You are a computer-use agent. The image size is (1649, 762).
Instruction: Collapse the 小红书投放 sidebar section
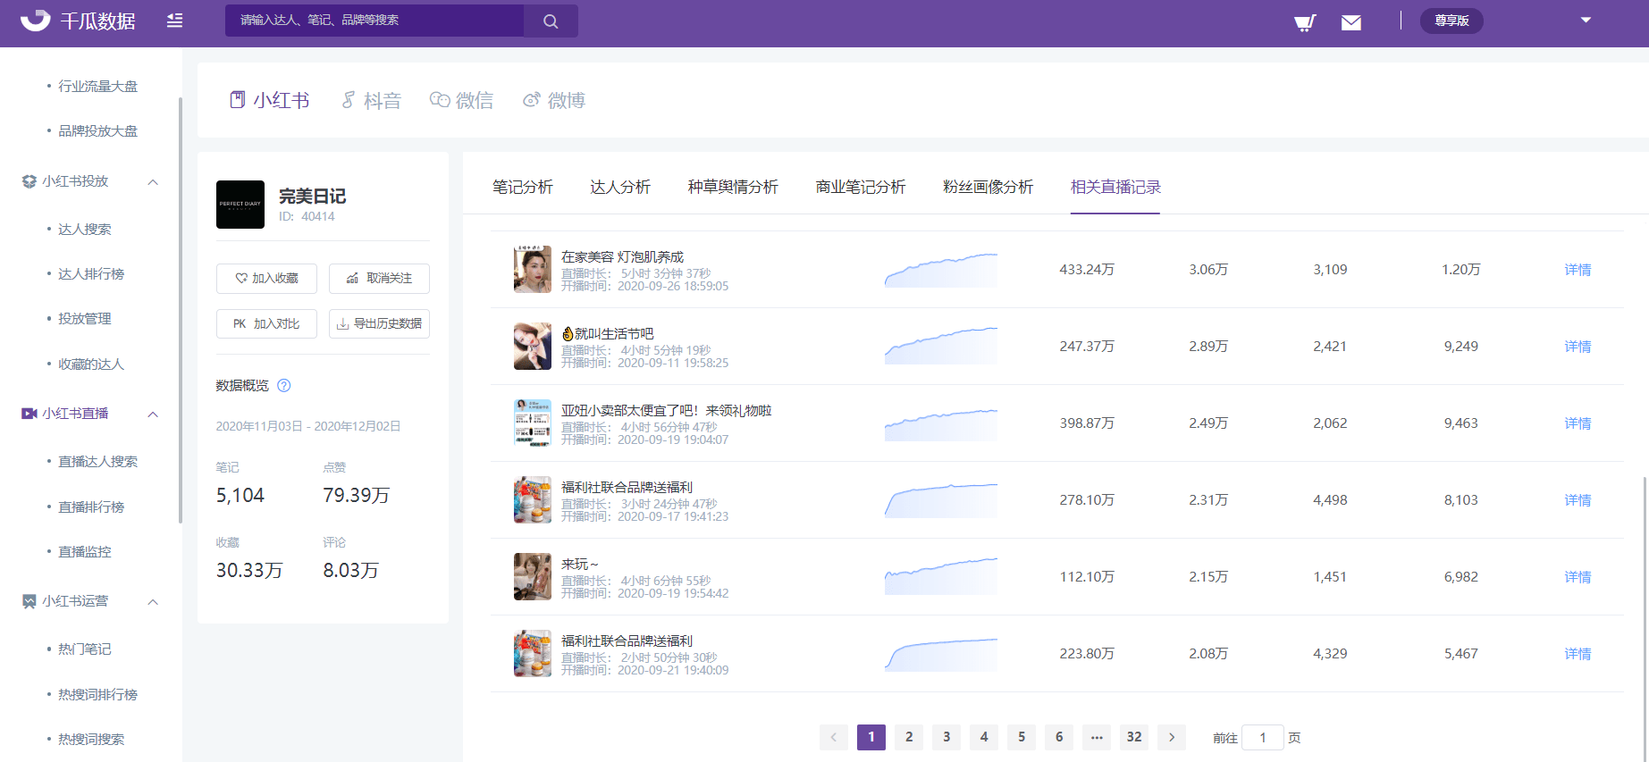tap(153, 181)
